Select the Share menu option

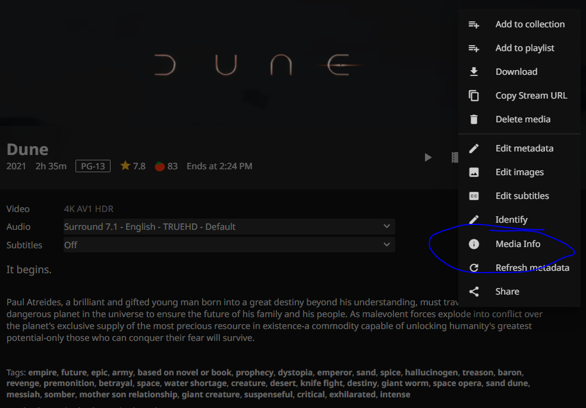tap(507, 292)
